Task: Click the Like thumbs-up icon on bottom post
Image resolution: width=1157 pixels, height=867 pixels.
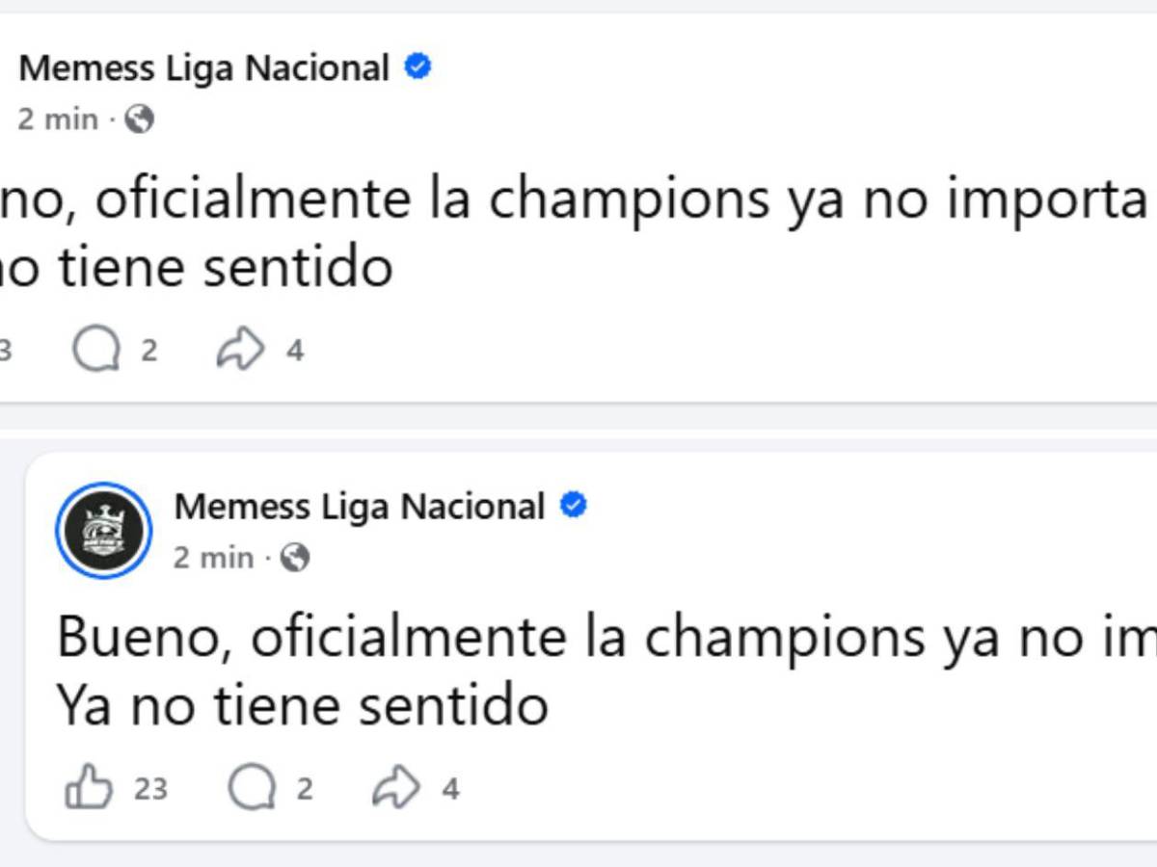Action: [x=92, y=788]
